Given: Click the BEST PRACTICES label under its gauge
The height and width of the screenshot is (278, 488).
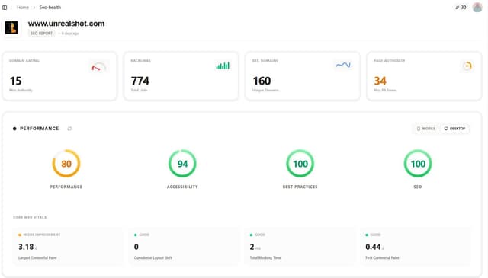Looking at the screenshot, I should 300,187.
